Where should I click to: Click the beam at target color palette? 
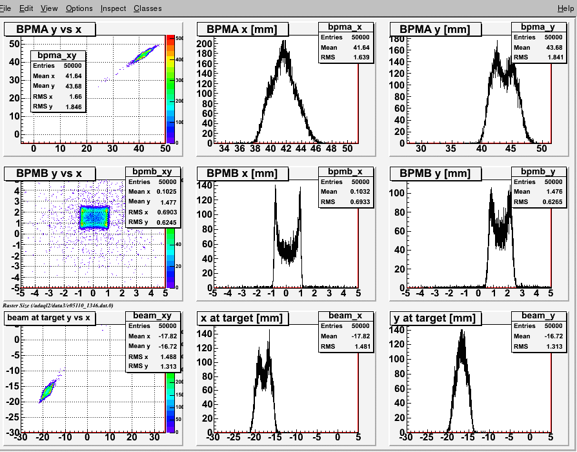170,402
